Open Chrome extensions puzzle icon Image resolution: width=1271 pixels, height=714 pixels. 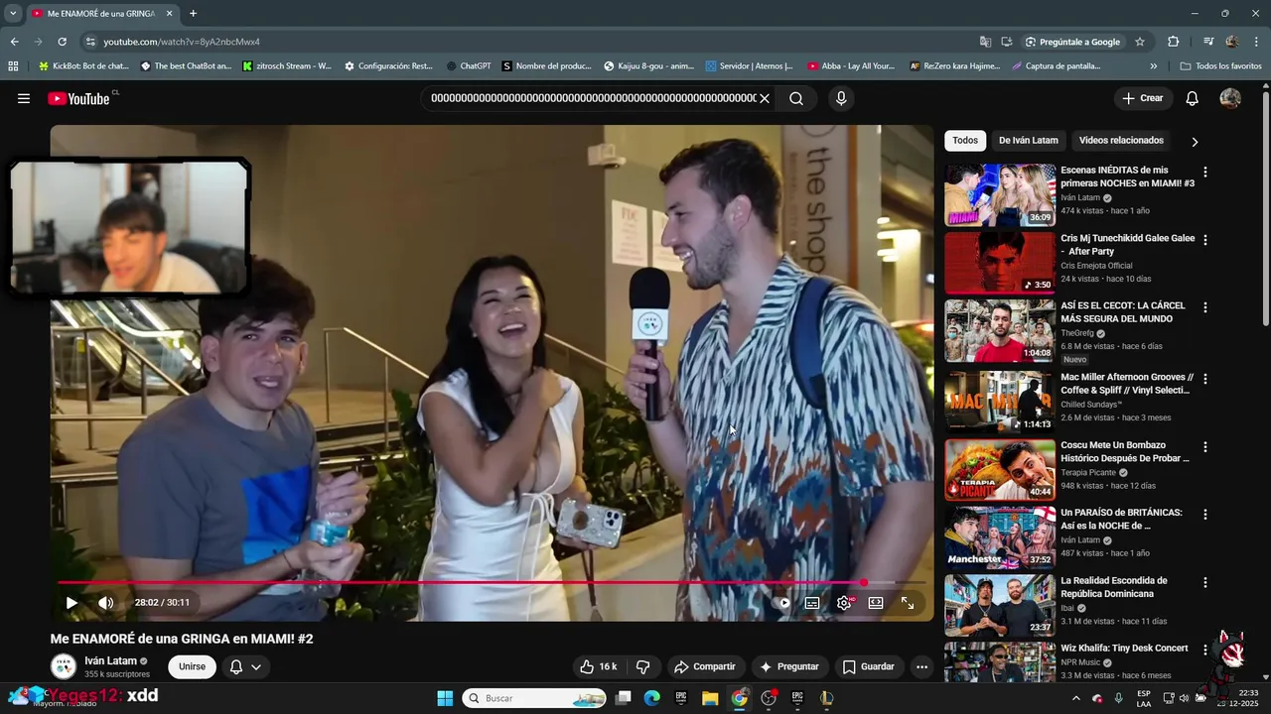[1174, 42]
